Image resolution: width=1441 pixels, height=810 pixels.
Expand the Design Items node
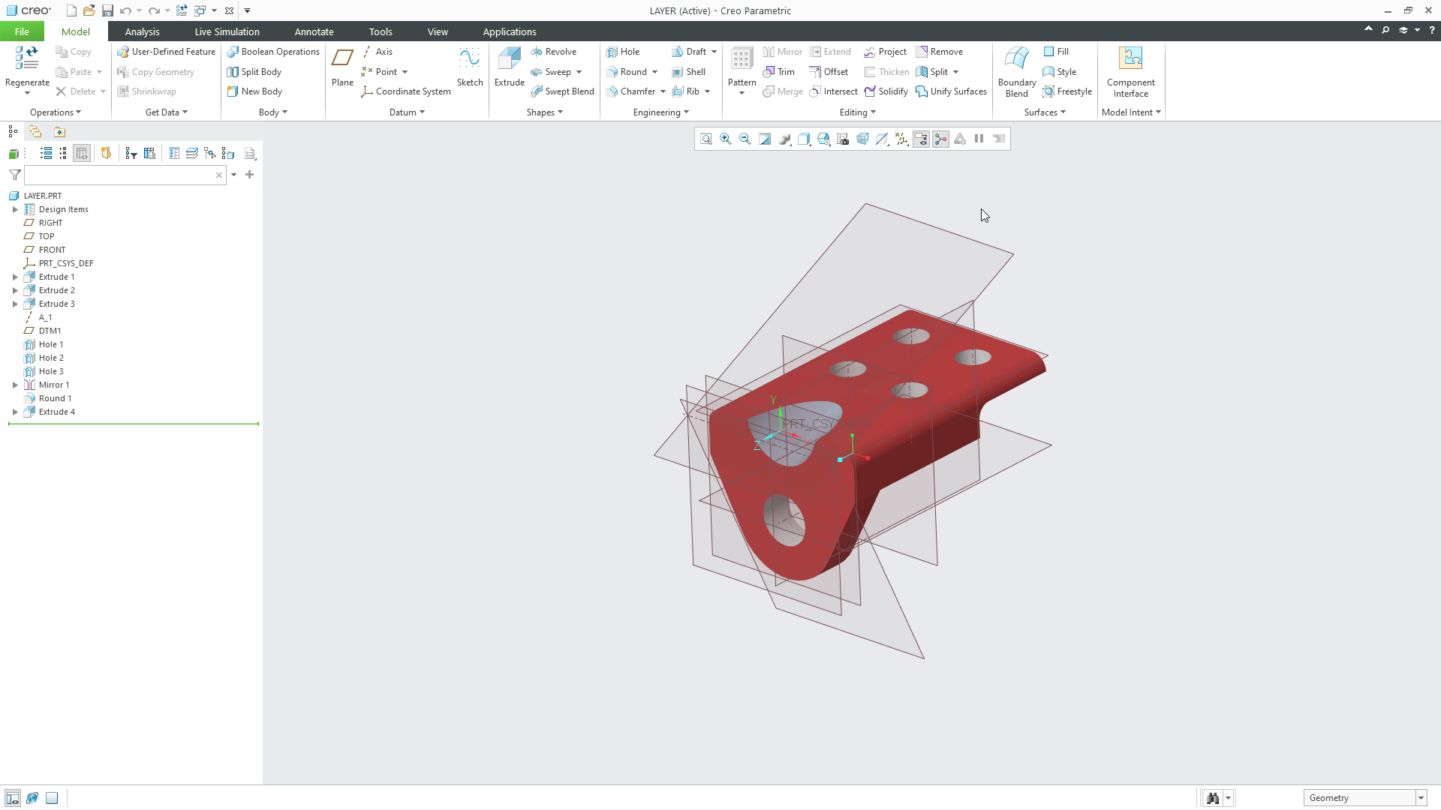tap(15, 209)
